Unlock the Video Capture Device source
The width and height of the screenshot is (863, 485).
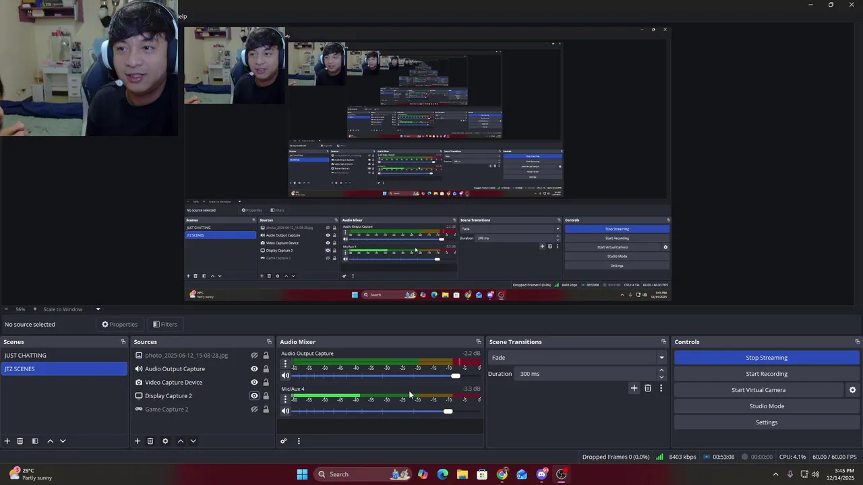pyautogui.click(x=266, y=383)
